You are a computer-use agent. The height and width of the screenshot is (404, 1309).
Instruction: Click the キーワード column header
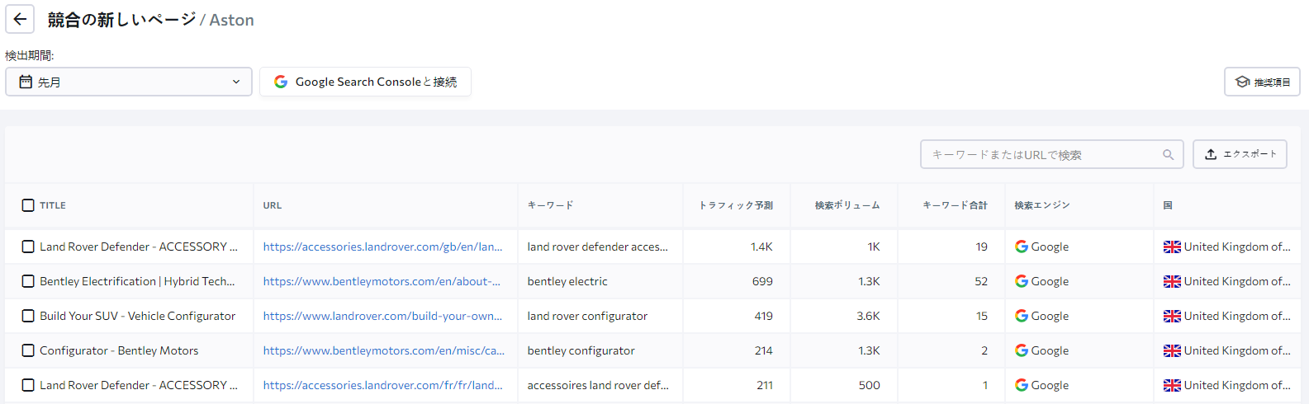[x=550, y=205]
